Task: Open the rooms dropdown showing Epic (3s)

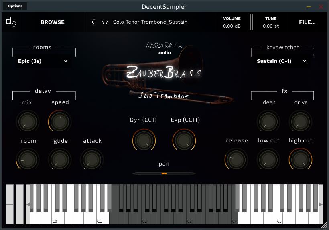Action: 43,61
